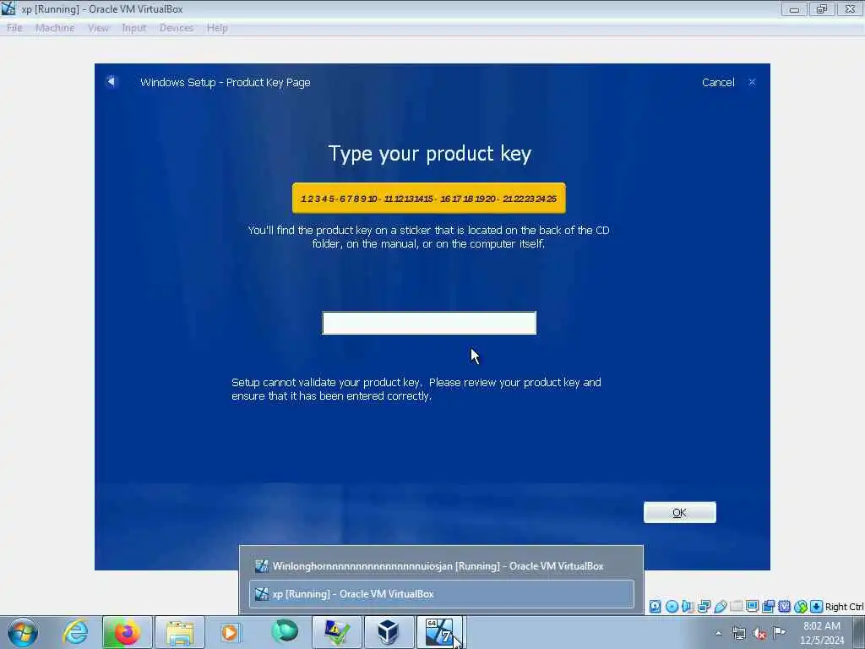Click the X icon beside Cancel

752,82
